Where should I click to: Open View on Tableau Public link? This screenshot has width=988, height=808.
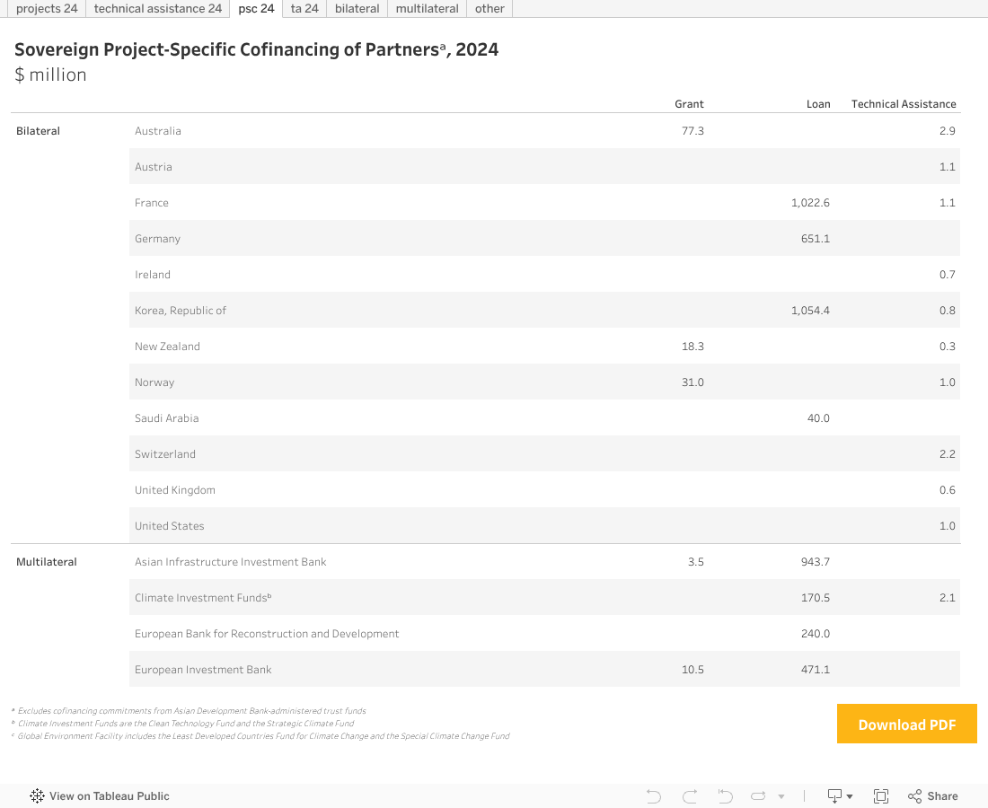(x=109, y=796)
